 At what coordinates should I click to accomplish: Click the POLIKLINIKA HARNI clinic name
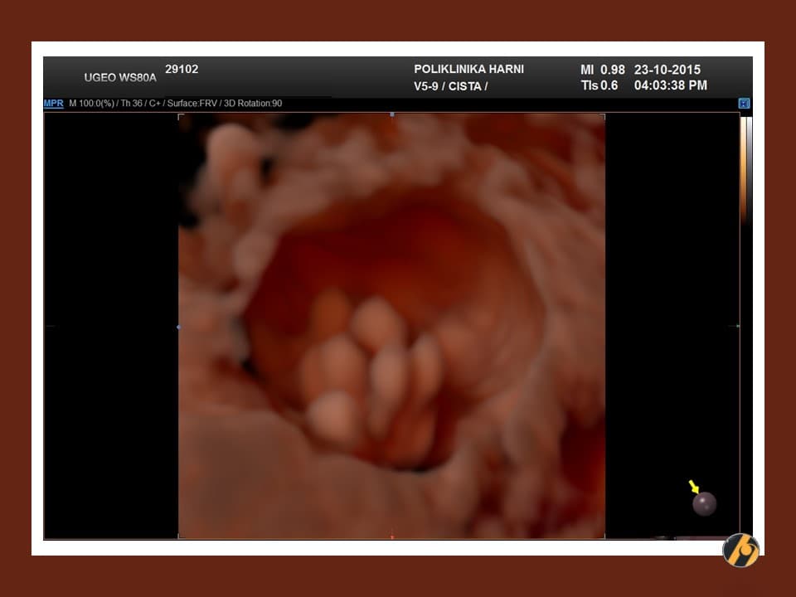click(468, 70)
